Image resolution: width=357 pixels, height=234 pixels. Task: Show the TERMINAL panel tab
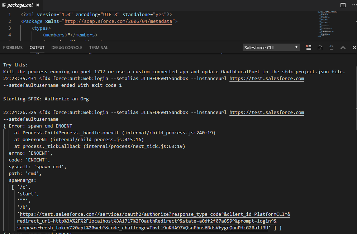point(98,48)
